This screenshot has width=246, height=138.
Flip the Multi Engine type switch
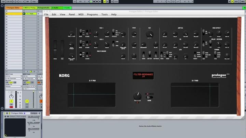tap(81, 55)
